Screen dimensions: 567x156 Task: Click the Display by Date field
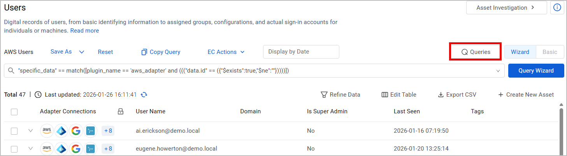(x=301, y=52)
